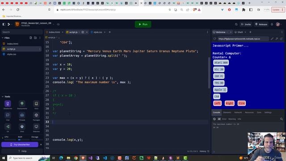Viewport: 286px width, 161px height.
Task: Open the Webview tab dropdown arrow
Action: coord(227,32)
